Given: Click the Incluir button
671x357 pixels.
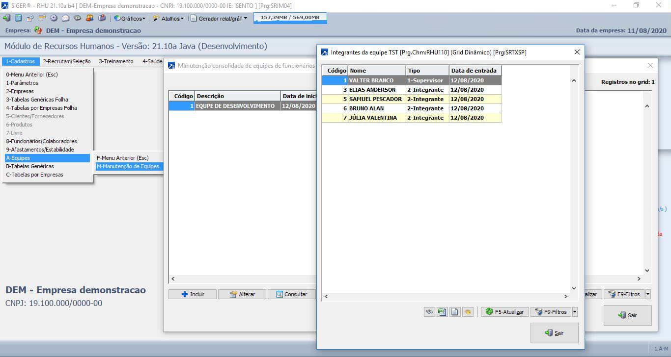Looking at the screenshot, I should point(193,294).
